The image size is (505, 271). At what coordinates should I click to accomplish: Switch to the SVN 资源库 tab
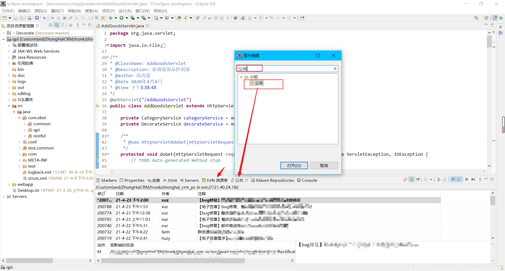[215, 180]
